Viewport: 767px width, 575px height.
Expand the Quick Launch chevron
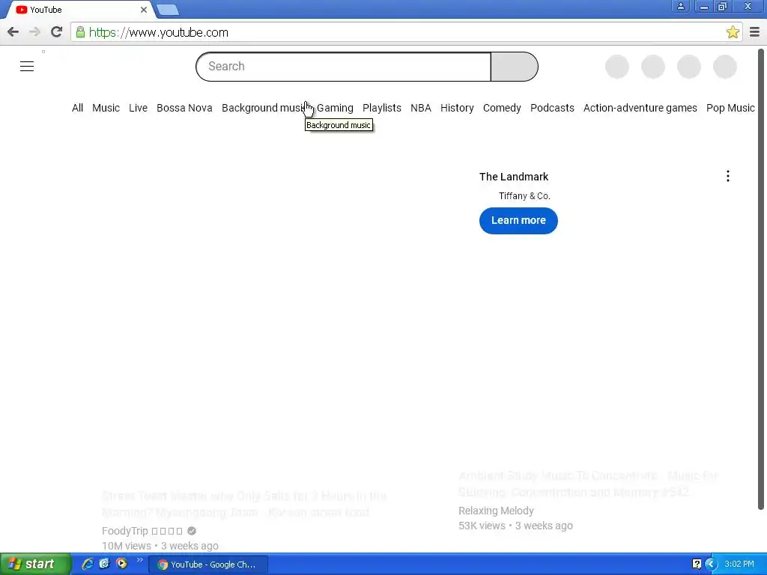coord(139,560)
